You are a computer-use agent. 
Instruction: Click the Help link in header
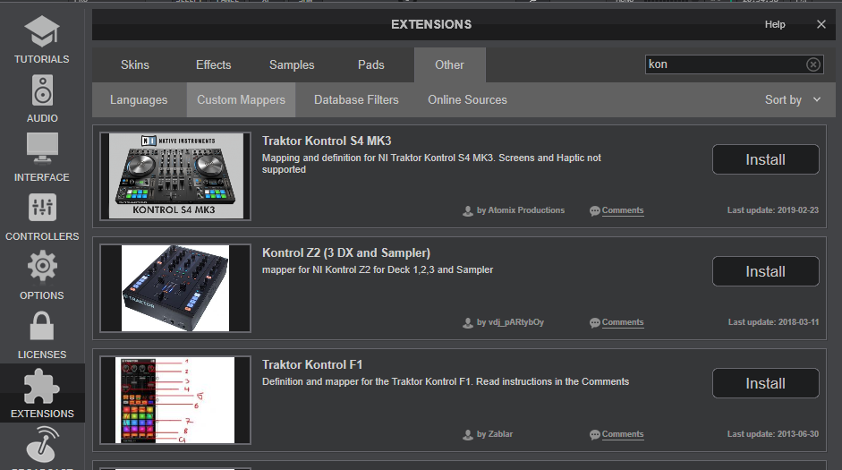774,24
